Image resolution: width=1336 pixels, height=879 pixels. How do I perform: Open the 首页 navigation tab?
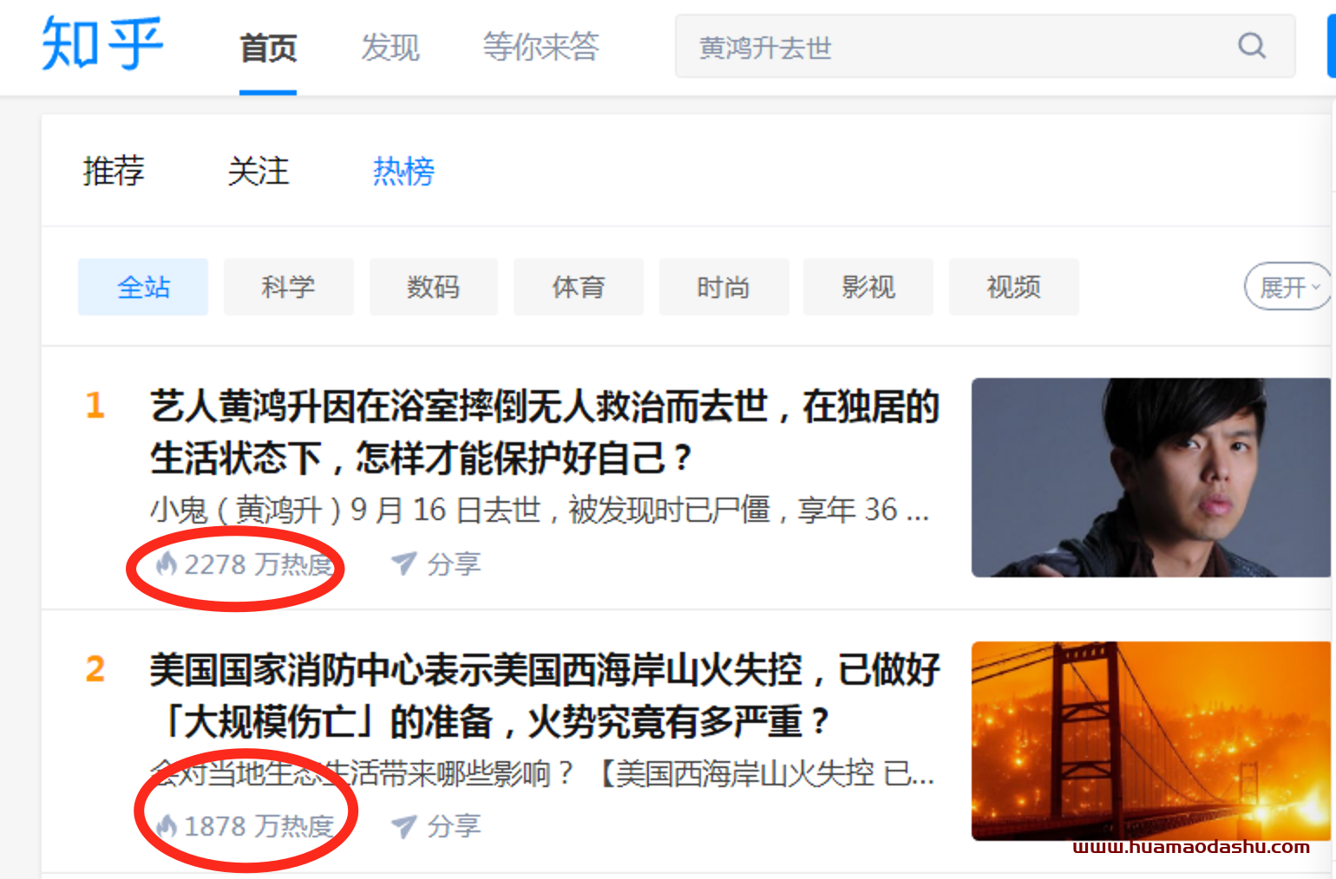coord(268,48)
